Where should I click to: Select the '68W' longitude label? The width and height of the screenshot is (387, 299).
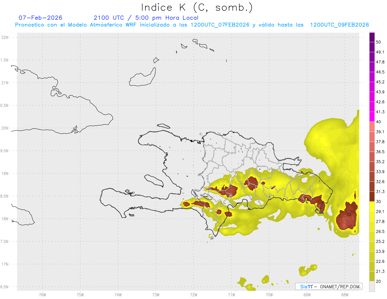(x=345, y=294)
